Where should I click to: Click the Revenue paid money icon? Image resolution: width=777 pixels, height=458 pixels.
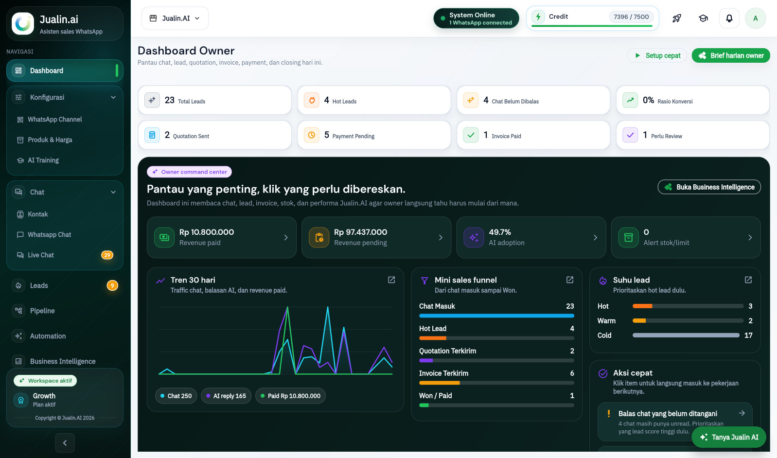coord(164,237)
